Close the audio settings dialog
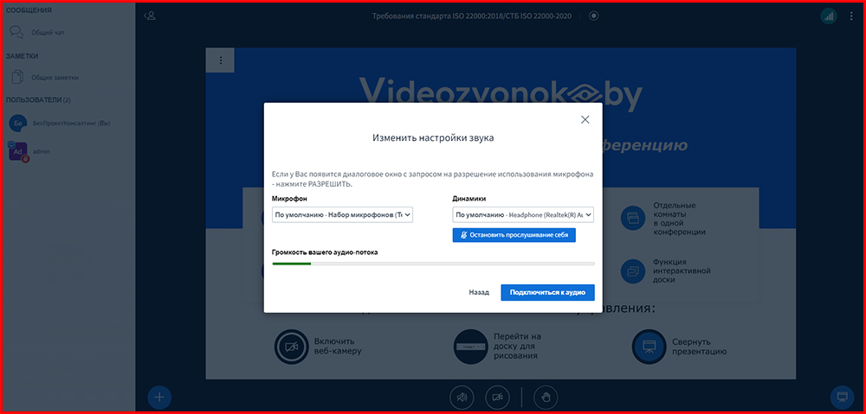This screenshot has height=414, width=866. pos(585,119)
